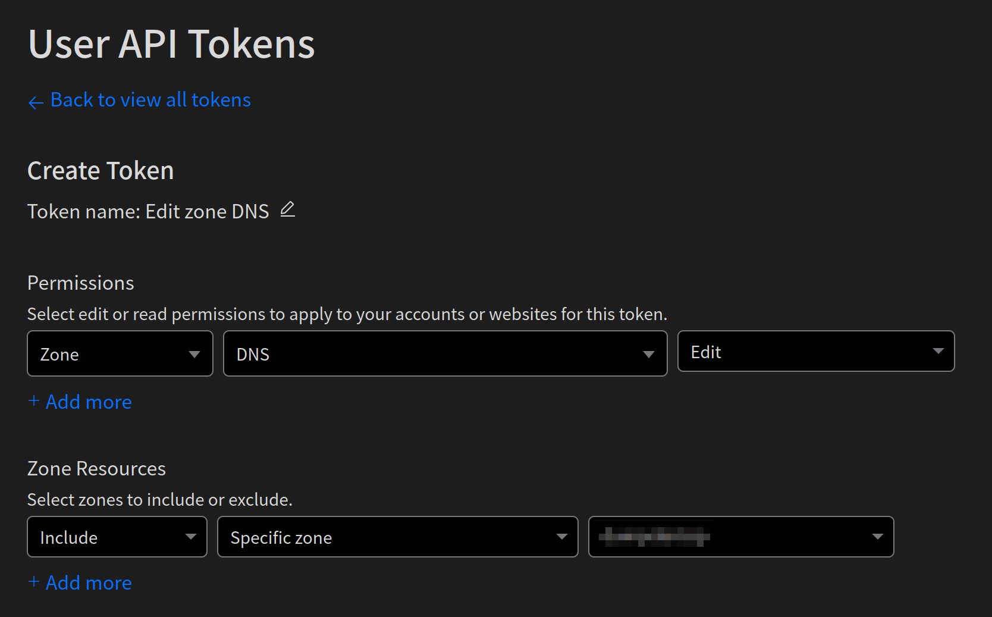
Task: Open the Include zone resources dropdown
Action: click(117, 537)
